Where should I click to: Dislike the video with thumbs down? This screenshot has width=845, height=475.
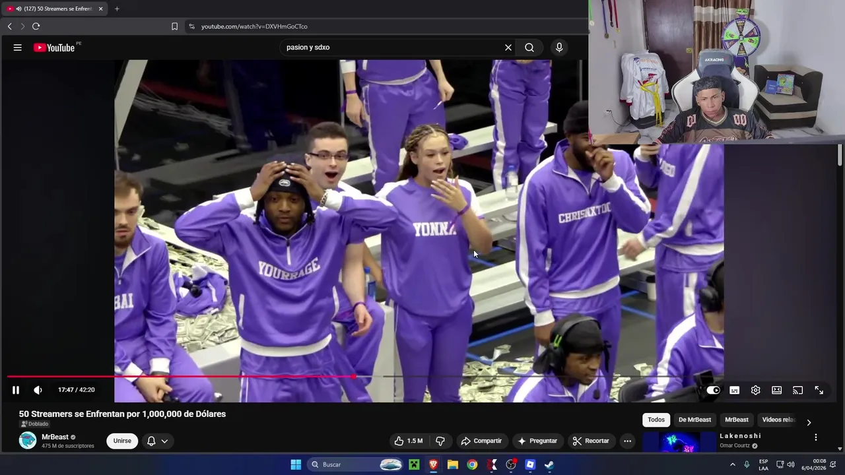point(440,441)
